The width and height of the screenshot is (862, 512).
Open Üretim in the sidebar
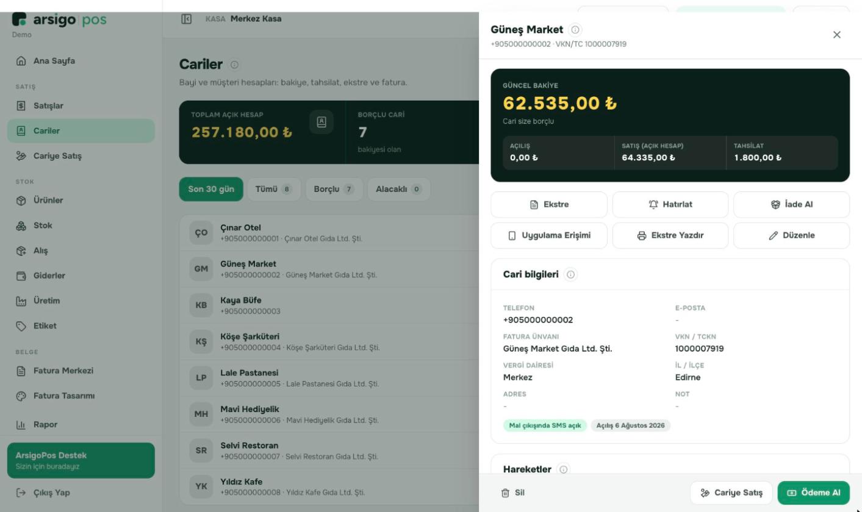click(x=81, y=300)
